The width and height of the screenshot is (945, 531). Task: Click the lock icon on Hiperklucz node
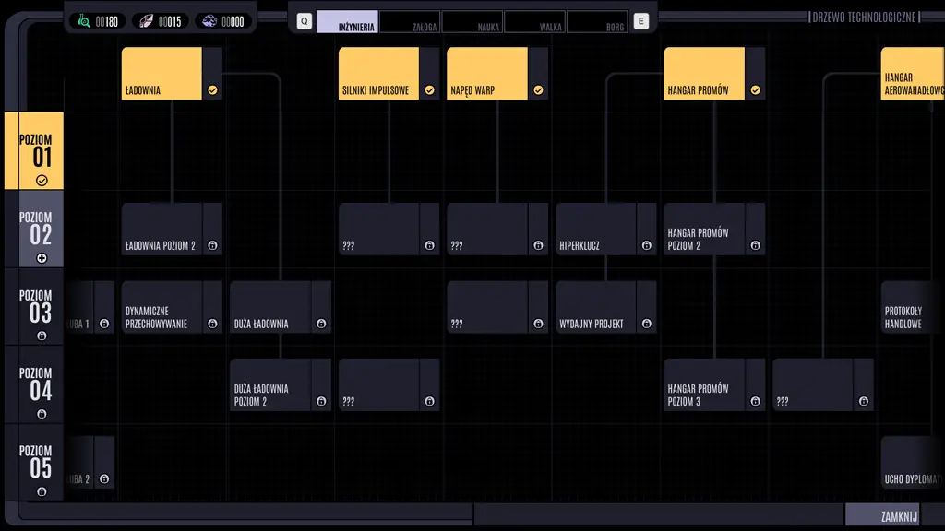pyautogui.click(x=647, y=246)
